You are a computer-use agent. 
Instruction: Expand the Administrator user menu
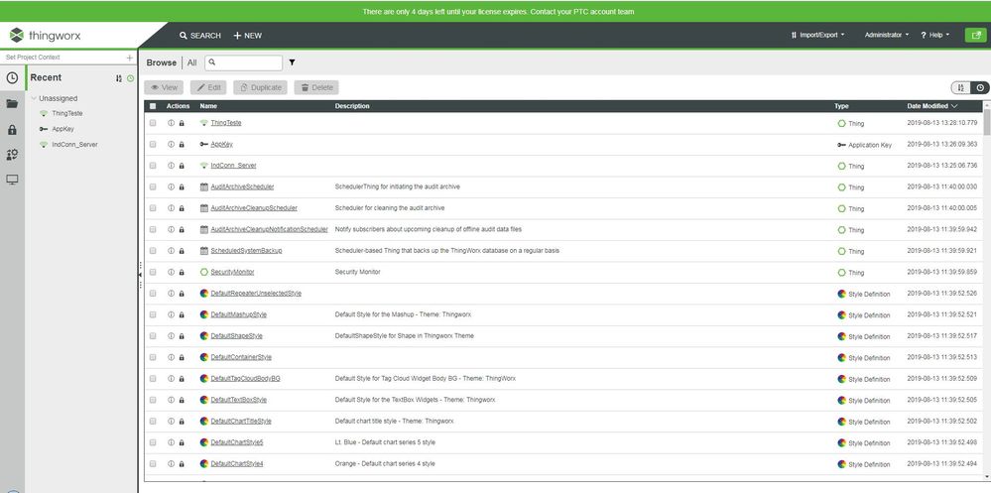886,35
